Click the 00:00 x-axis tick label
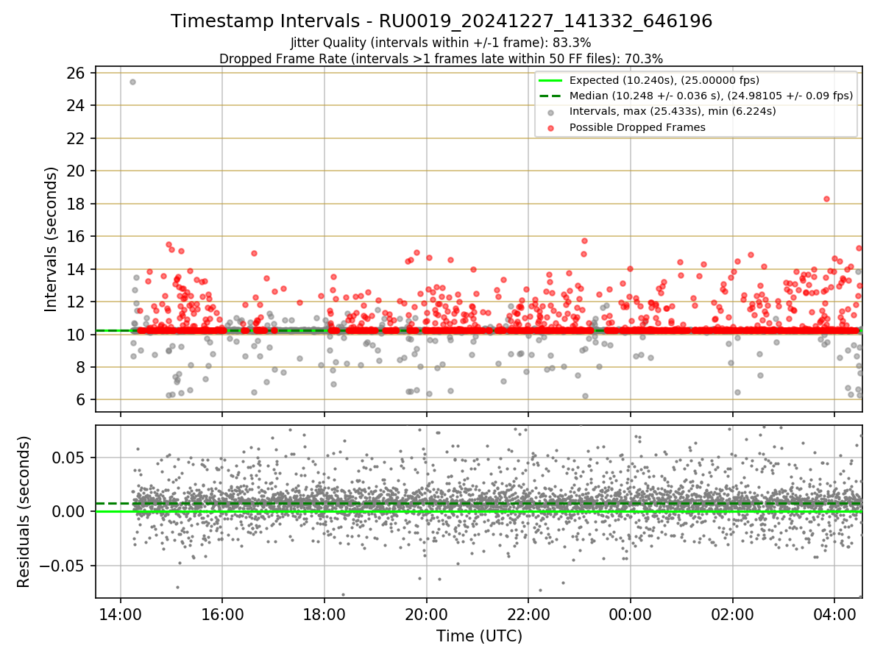The height and width of the screenshot is (662, 883). click(x=630, y=613)
